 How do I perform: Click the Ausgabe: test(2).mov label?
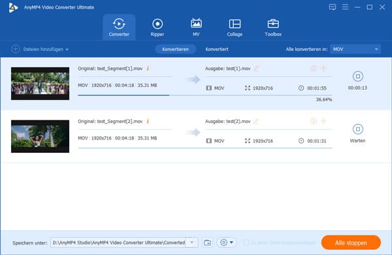point(228,122)
